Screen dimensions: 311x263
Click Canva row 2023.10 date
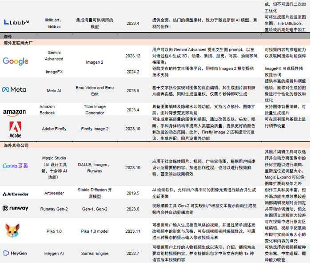click(133, 168)
